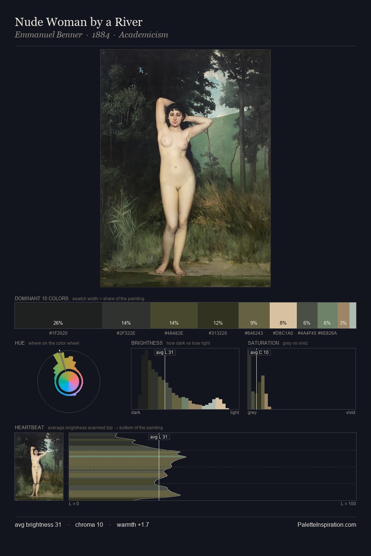The height and width of the screenshot is (556, 371).
Task: Open the main painting image
Action: (x=185, y=168)
